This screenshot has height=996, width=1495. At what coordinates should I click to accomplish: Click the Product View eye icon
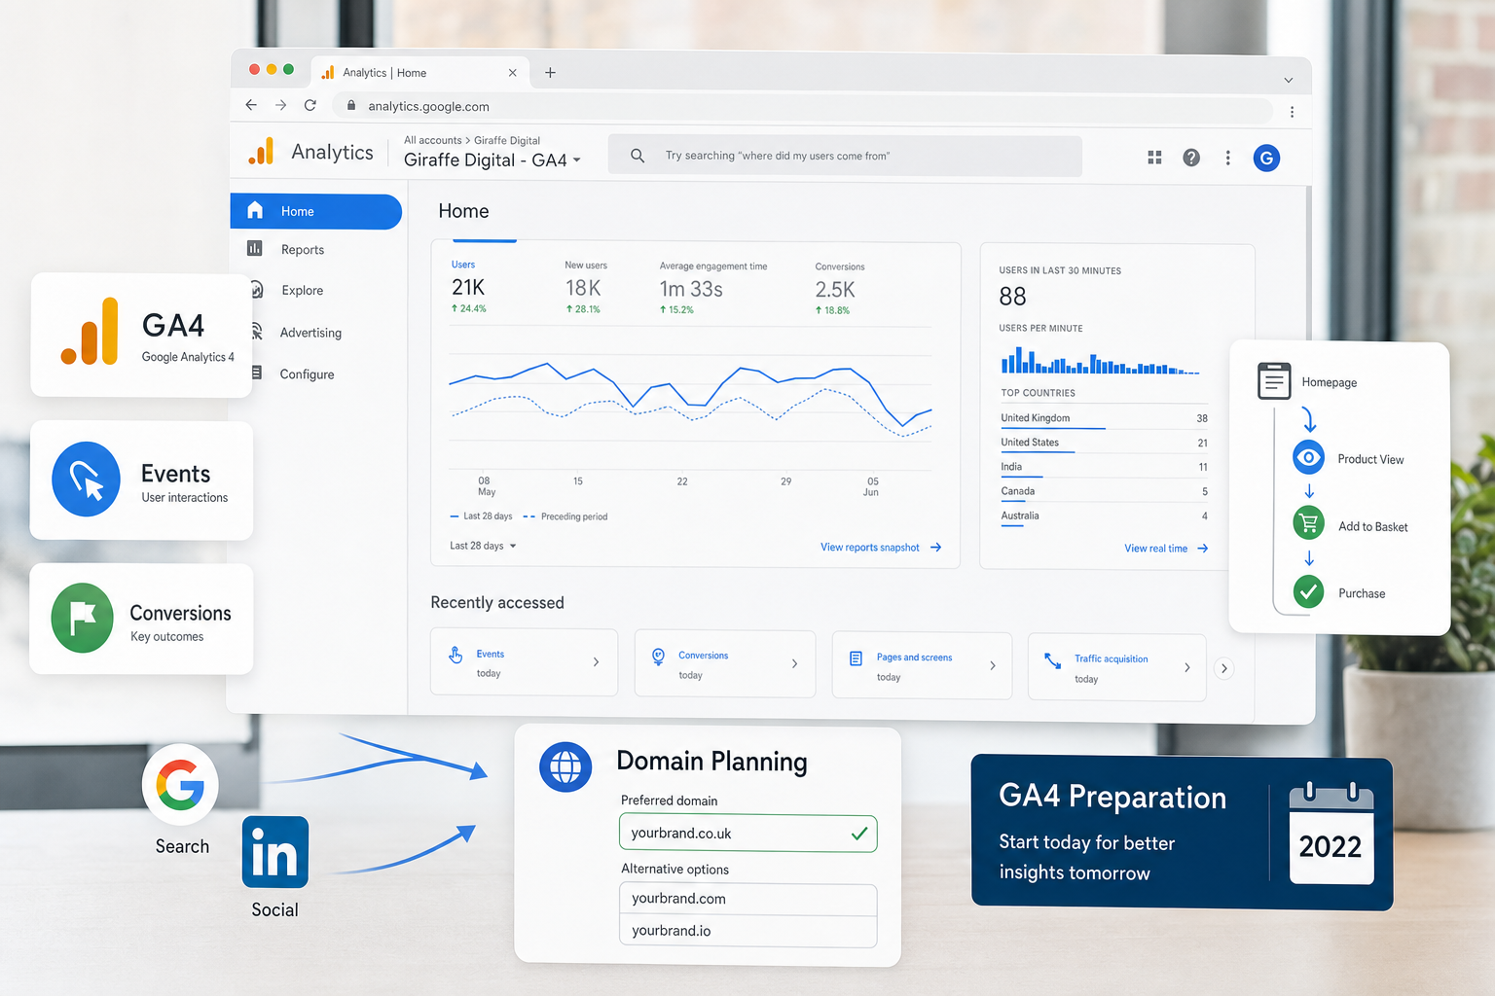(x=1308, y=457)
